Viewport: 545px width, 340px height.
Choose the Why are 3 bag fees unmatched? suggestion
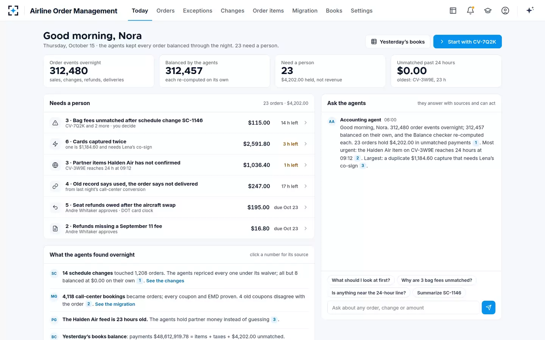coord(437,280)
